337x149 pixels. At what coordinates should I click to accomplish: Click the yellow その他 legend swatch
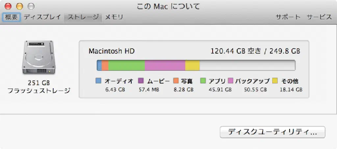[x=275, y=81]
